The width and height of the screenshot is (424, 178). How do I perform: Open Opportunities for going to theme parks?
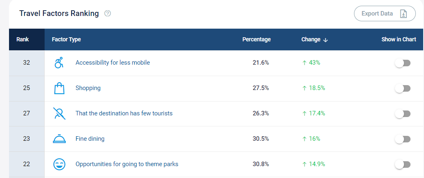[x=127, y=164]
